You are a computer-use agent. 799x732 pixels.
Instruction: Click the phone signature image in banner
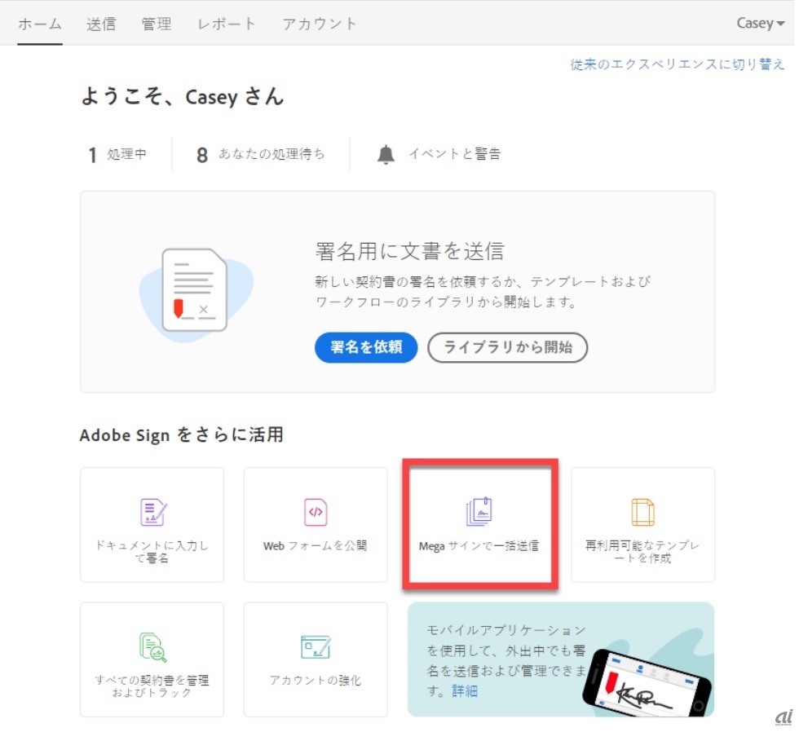[x=646, y=682]
